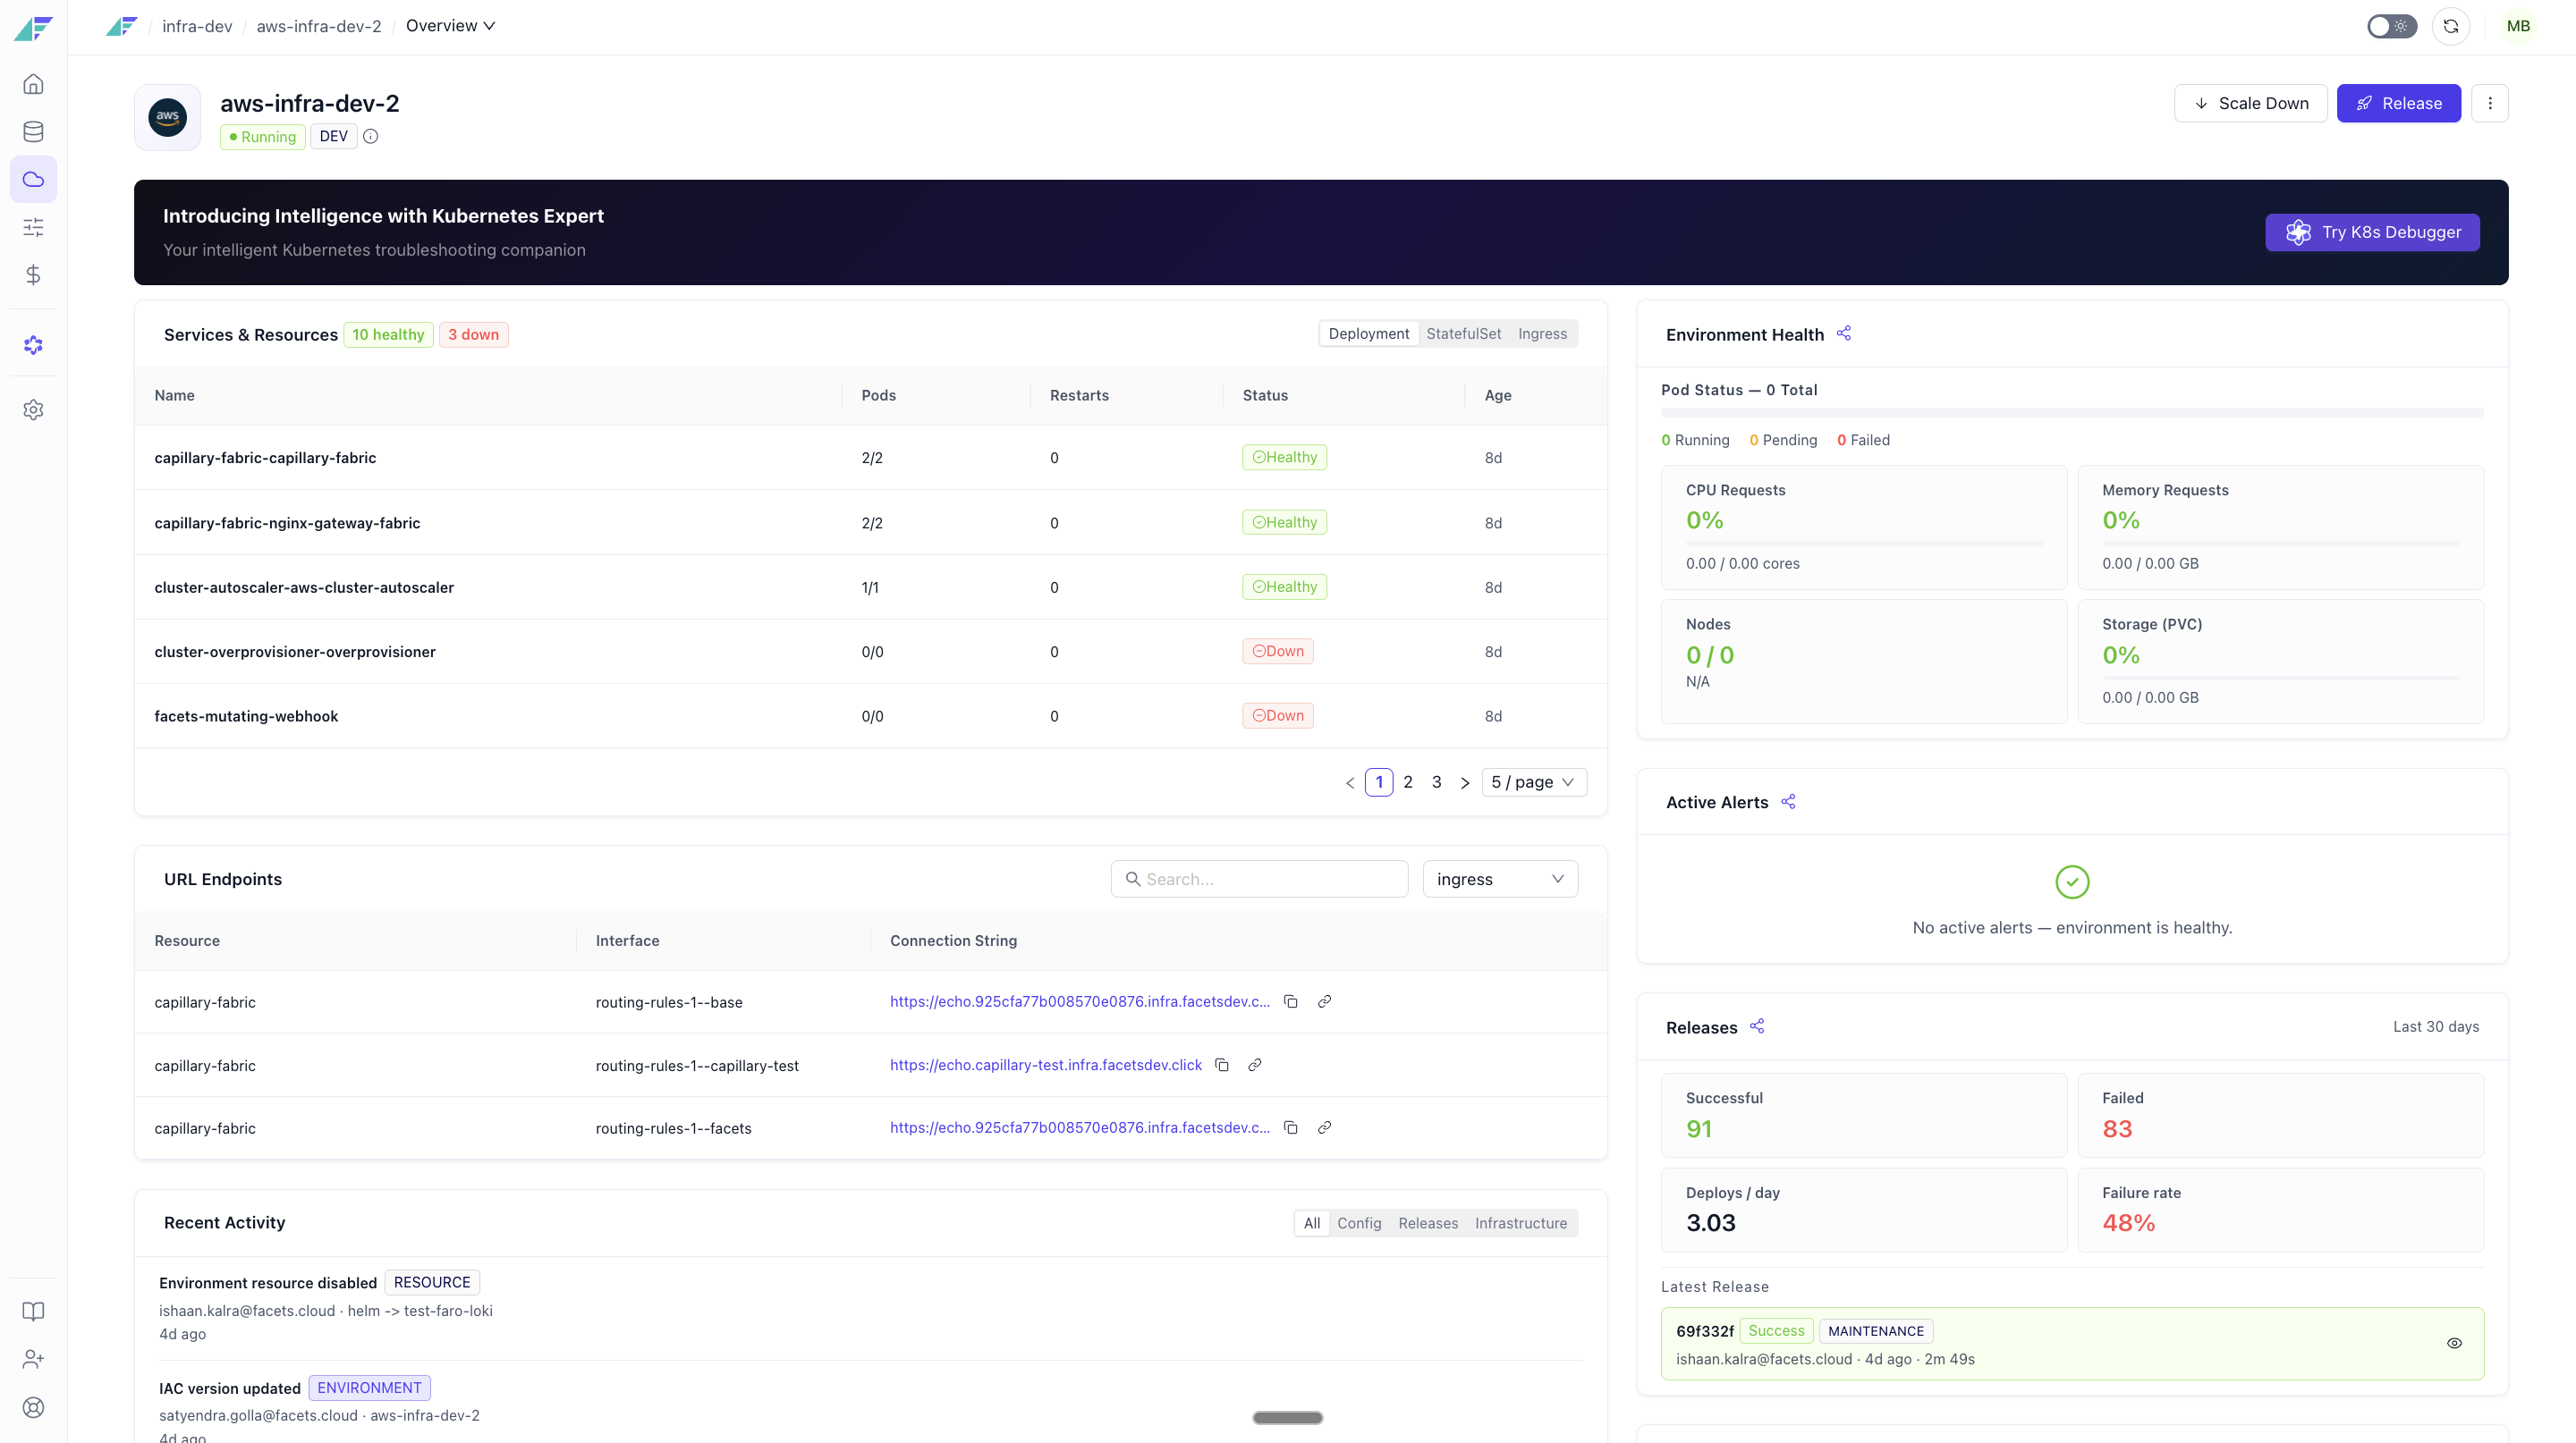
Task: Click the info icon beside DEV tag
Action: click(371, 137)
